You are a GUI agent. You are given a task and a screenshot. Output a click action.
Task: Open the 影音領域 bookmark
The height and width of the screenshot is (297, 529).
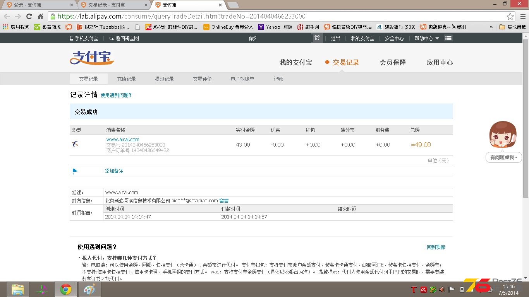point(47,27)
